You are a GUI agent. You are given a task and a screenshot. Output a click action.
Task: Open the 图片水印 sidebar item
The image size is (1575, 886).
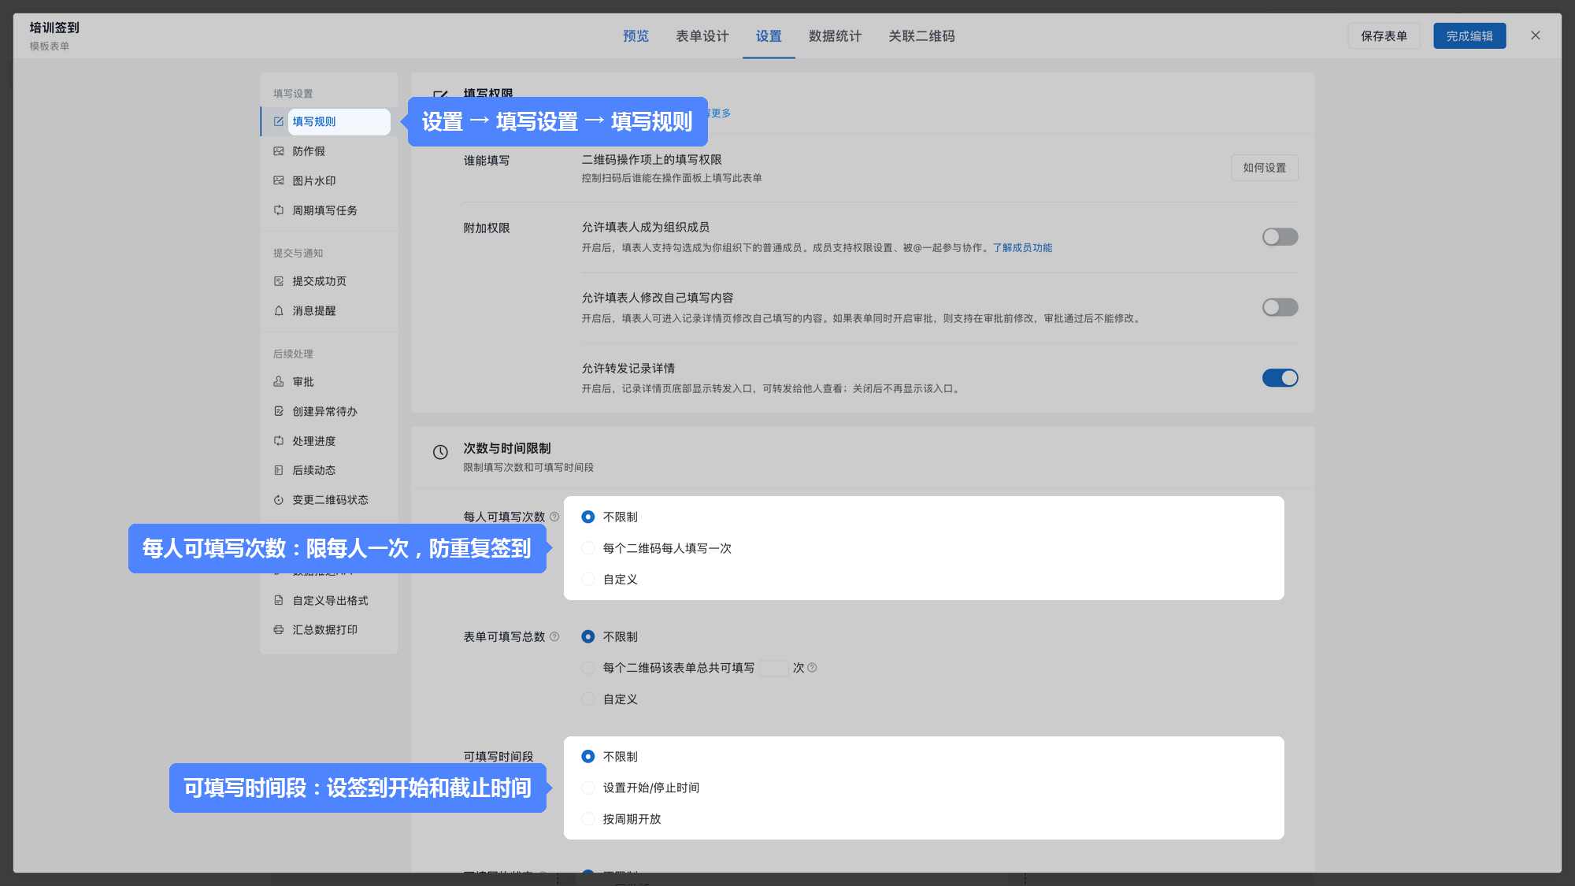point(329,180)
